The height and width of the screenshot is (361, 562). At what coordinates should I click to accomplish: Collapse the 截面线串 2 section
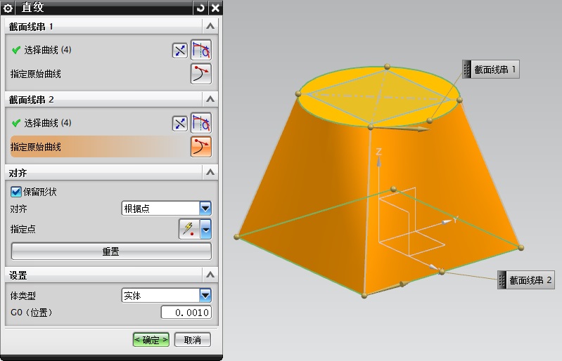[x=210, y=99]
